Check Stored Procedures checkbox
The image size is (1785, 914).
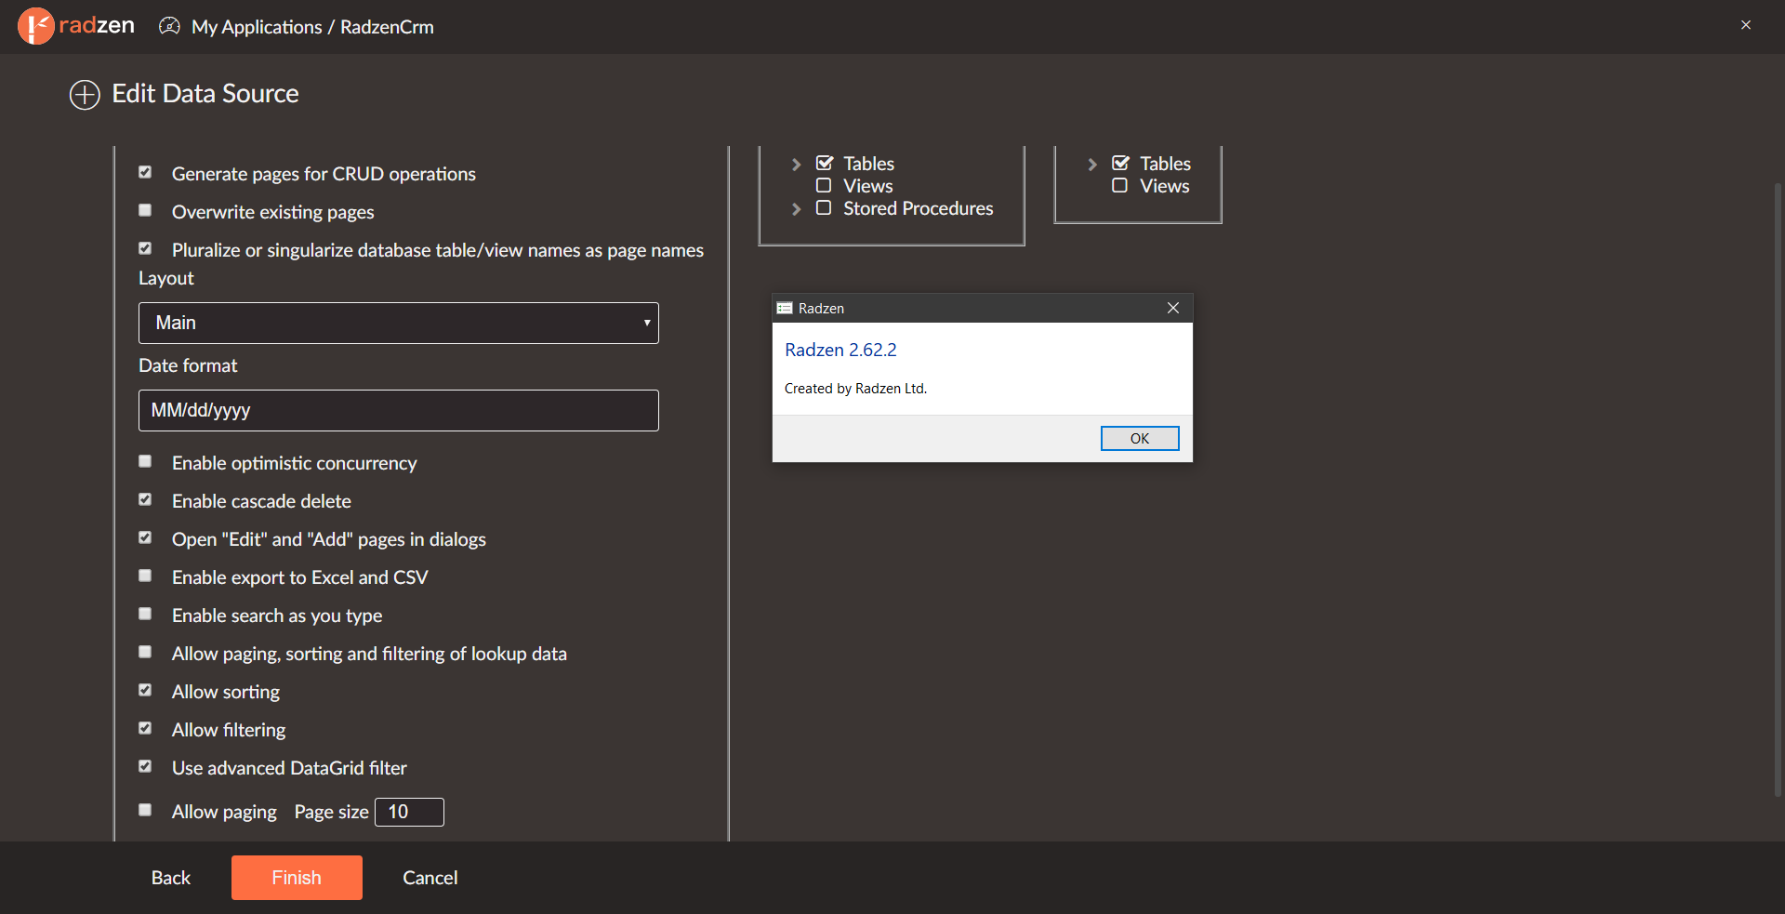[x=824, y=207]
